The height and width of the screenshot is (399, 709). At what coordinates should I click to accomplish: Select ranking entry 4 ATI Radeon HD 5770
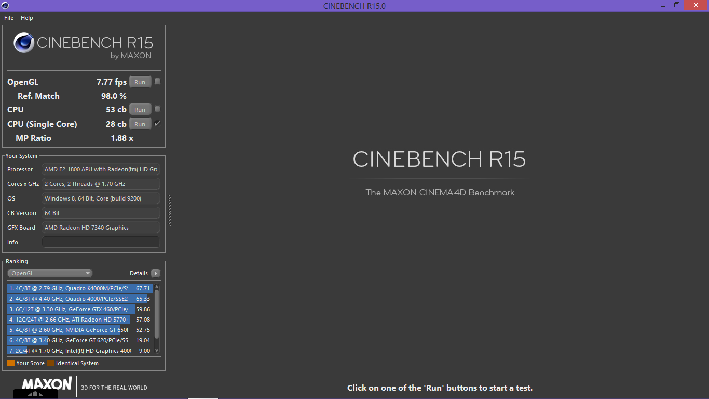coord(80,320)
